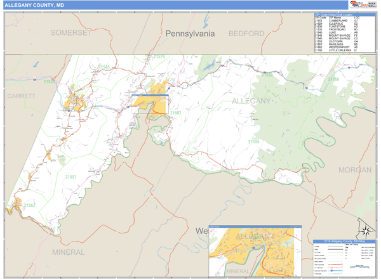
Task: Click the 21545 ZIP code label
Action: coord(105,67)
